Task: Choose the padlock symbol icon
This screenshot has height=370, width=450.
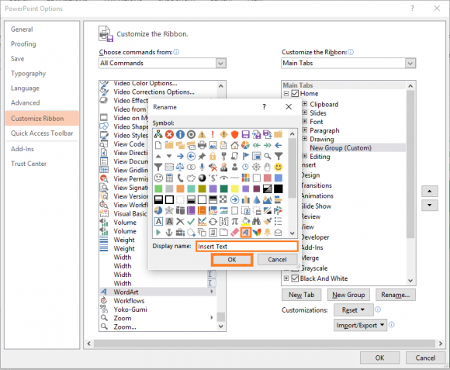Action: [213, 156]
